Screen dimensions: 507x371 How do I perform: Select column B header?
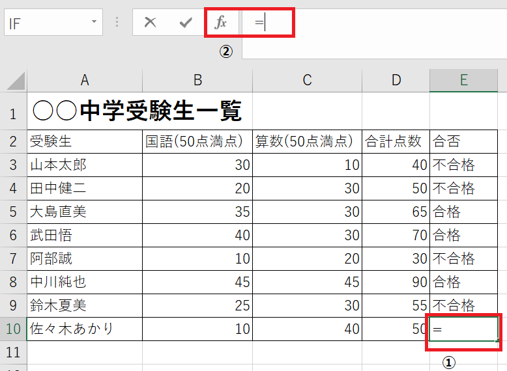(197, 80)
